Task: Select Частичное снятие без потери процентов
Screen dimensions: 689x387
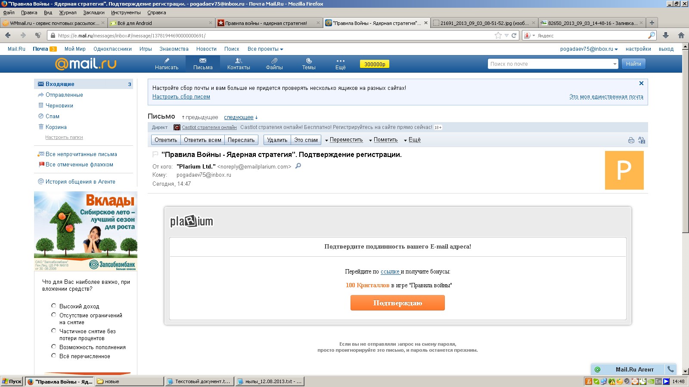Action: (53, 331)
